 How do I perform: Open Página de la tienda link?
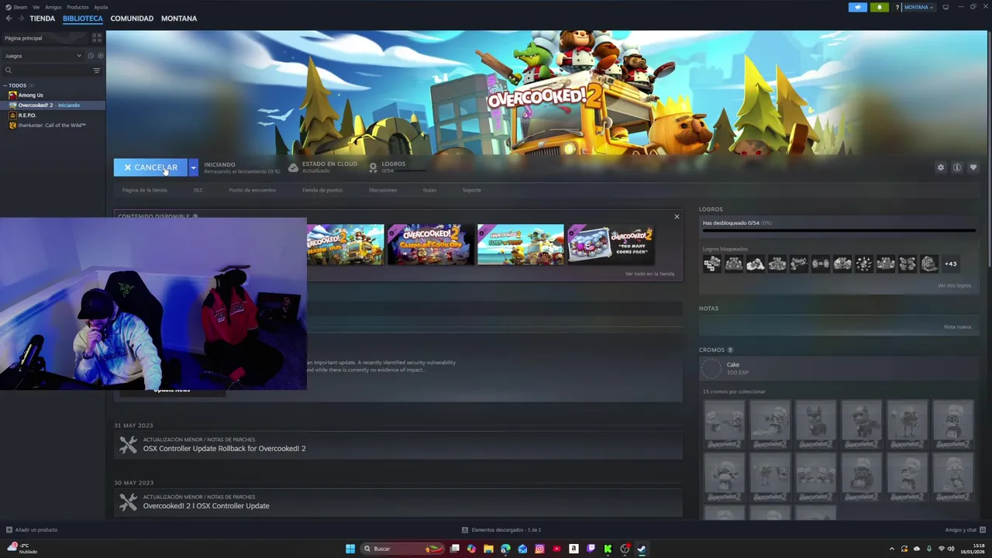[x=144, y=190]
